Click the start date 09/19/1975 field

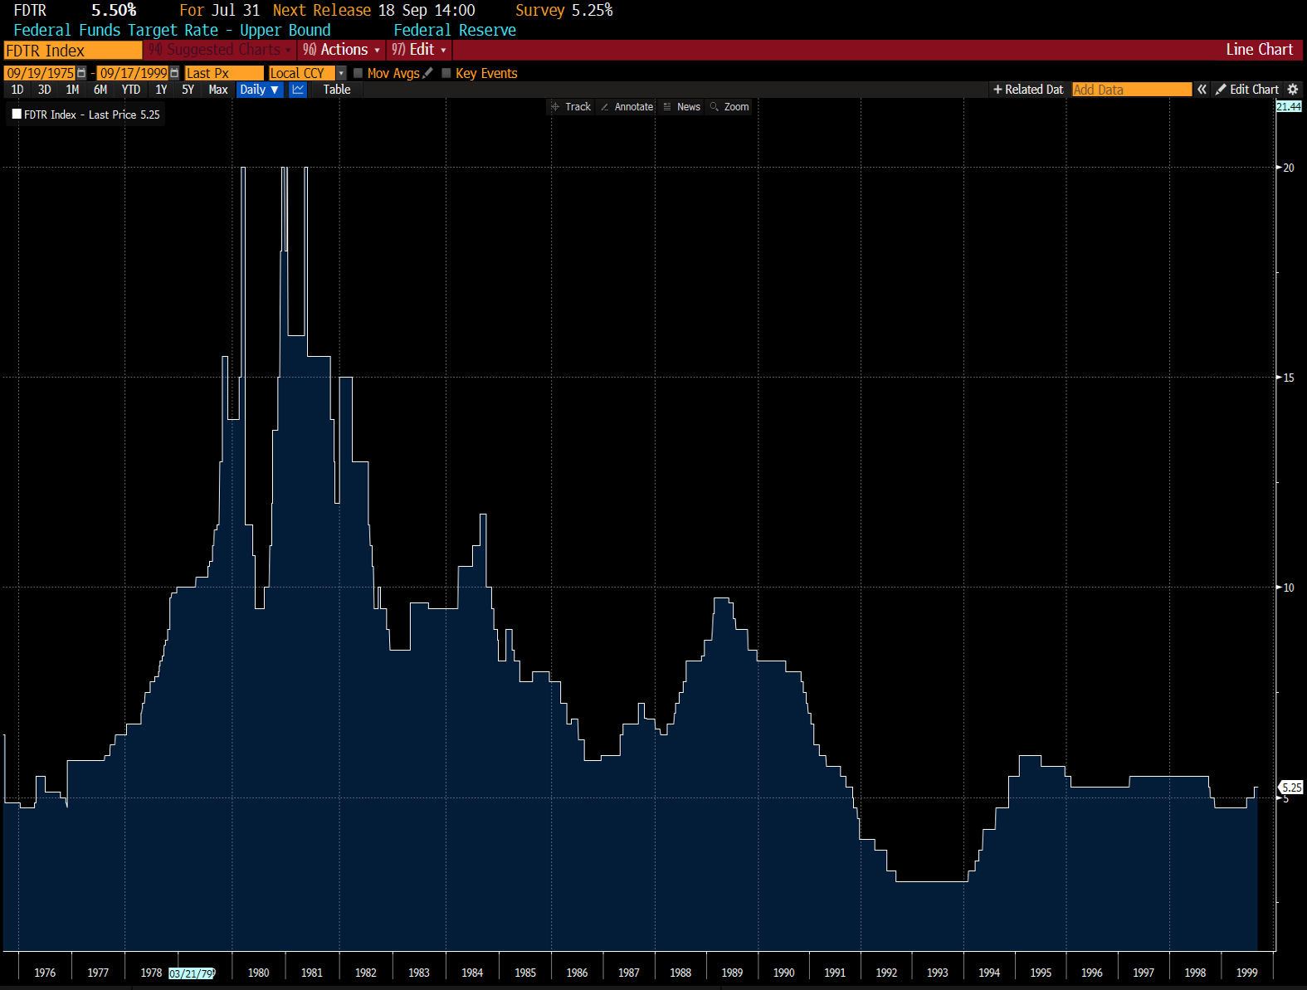click(x=40, y=73)
